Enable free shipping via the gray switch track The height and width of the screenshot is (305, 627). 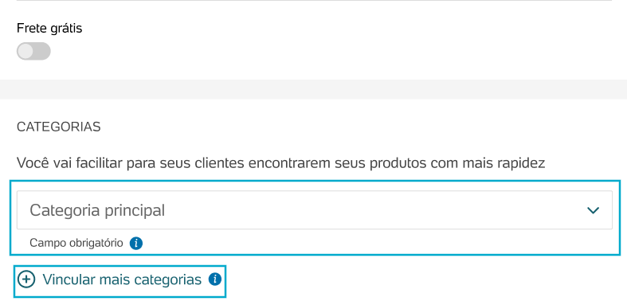[x=33, y=52]
